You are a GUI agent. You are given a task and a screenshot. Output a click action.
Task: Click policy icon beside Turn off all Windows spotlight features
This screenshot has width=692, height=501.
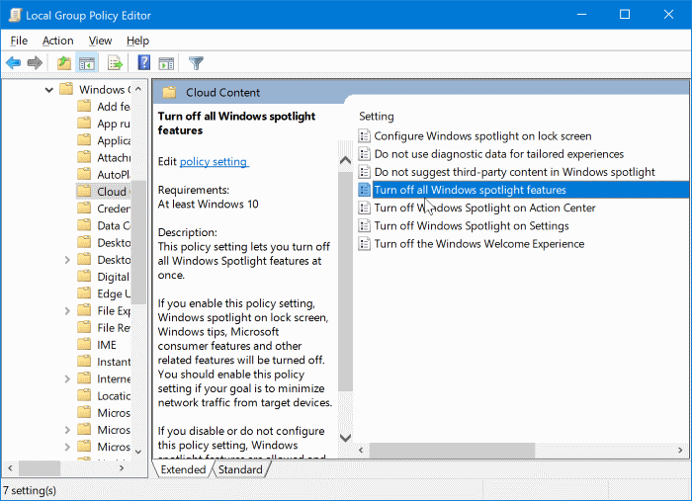pyautogui.click(x=364, y=190)
